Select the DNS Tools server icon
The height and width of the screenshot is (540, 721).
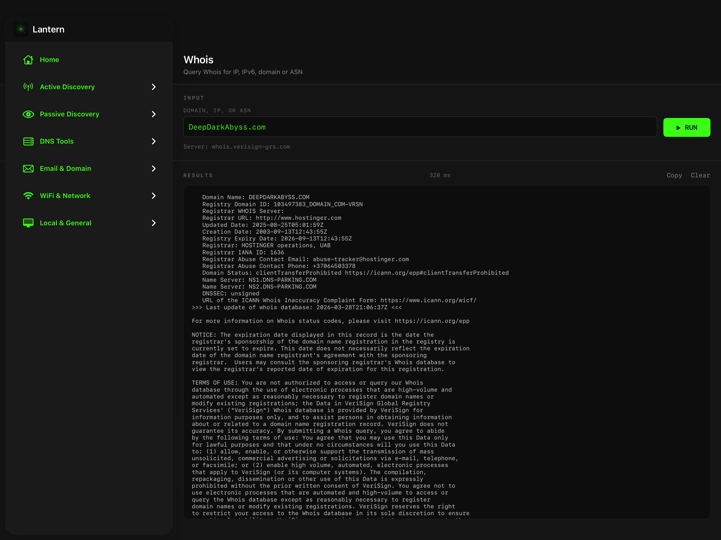tap(28, 141)
